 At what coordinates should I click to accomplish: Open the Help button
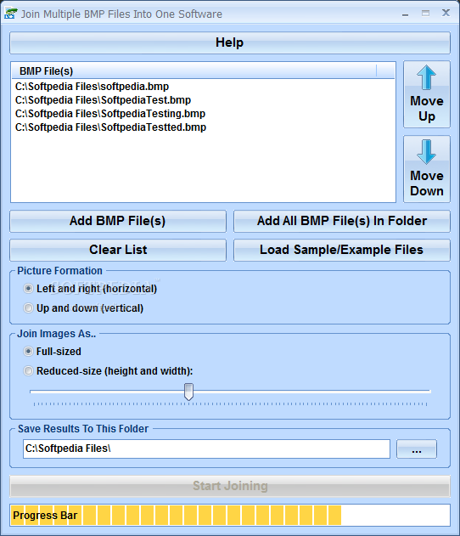[x=230, y=42]
